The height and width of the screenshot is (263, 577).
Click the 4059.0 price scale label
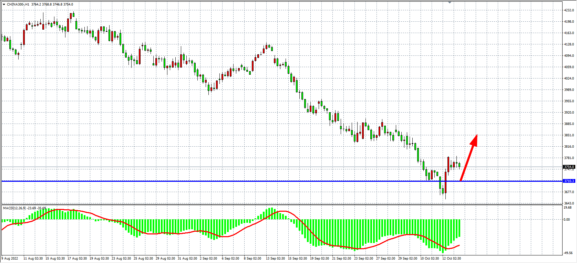tap(569, 67)
